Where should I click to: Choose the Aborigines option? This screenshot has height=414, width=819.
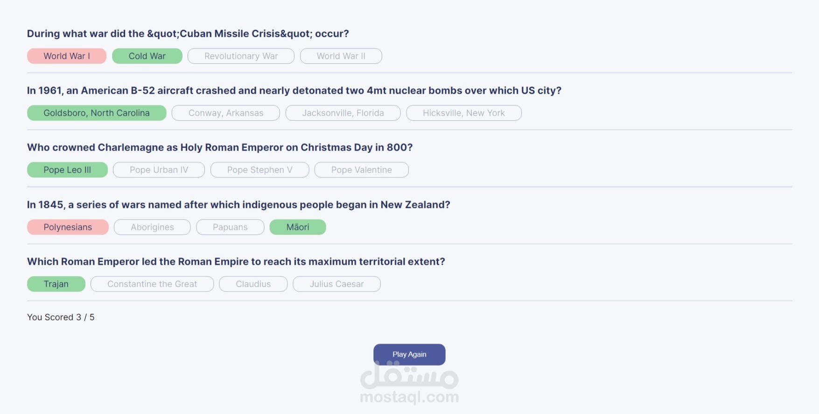152,227
